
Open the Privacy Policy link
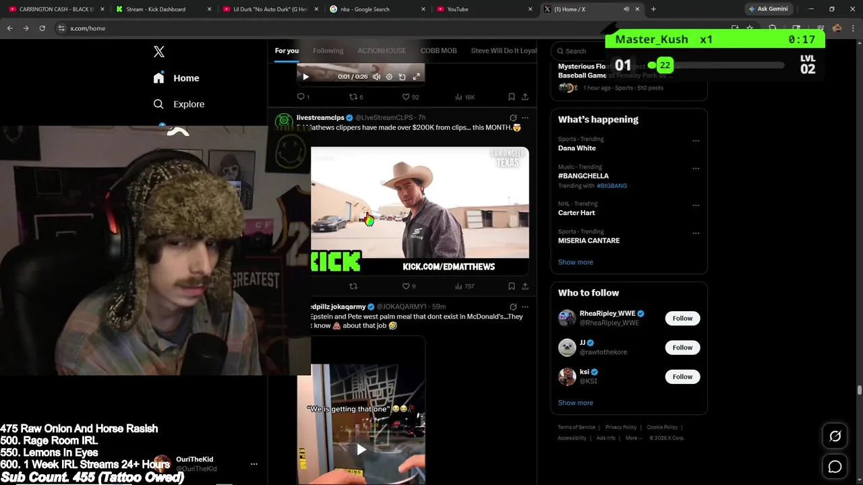(621, 427)
